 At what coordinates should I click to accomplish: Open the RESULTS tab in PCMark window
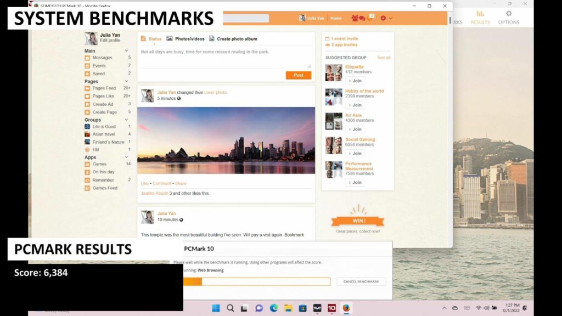(x=480, y=18)
